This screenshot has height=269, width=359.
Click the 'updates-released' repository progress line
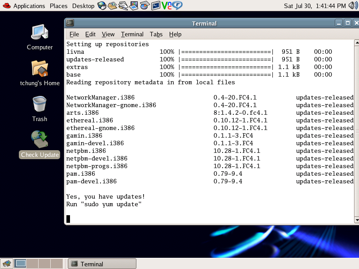pyautogui.click(x=199, y=59)
